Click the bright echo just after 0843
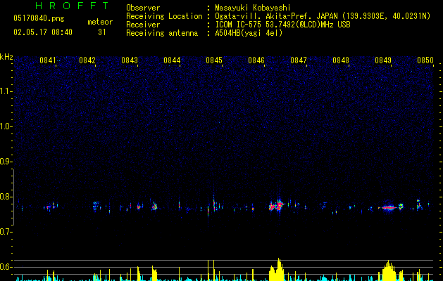The width and height of the screenshot is (443, 281). tap(154, 207)
